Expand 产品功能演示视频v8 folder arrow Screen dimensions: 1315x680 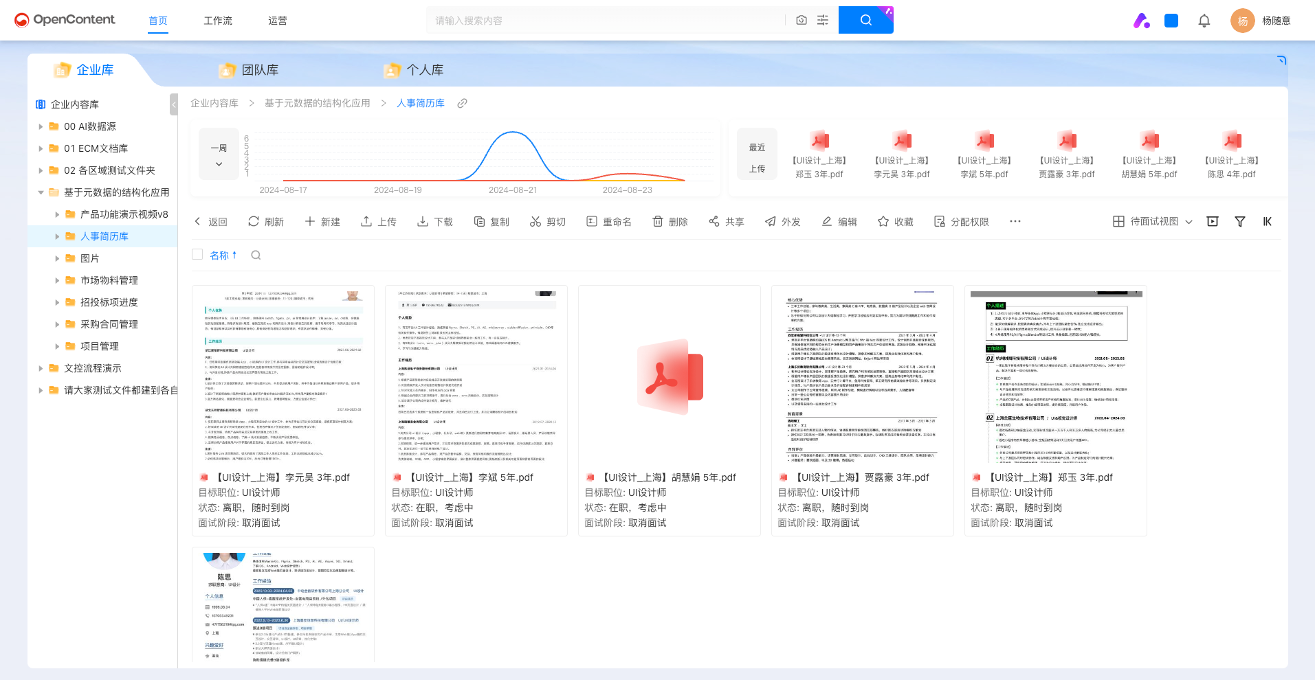click(57, 214)
